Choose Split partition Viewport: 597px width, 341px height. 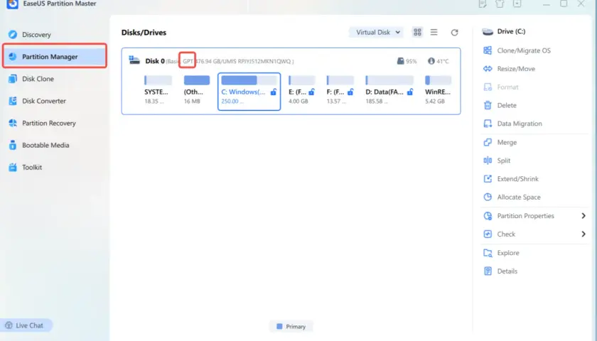(x=503, y=161)
